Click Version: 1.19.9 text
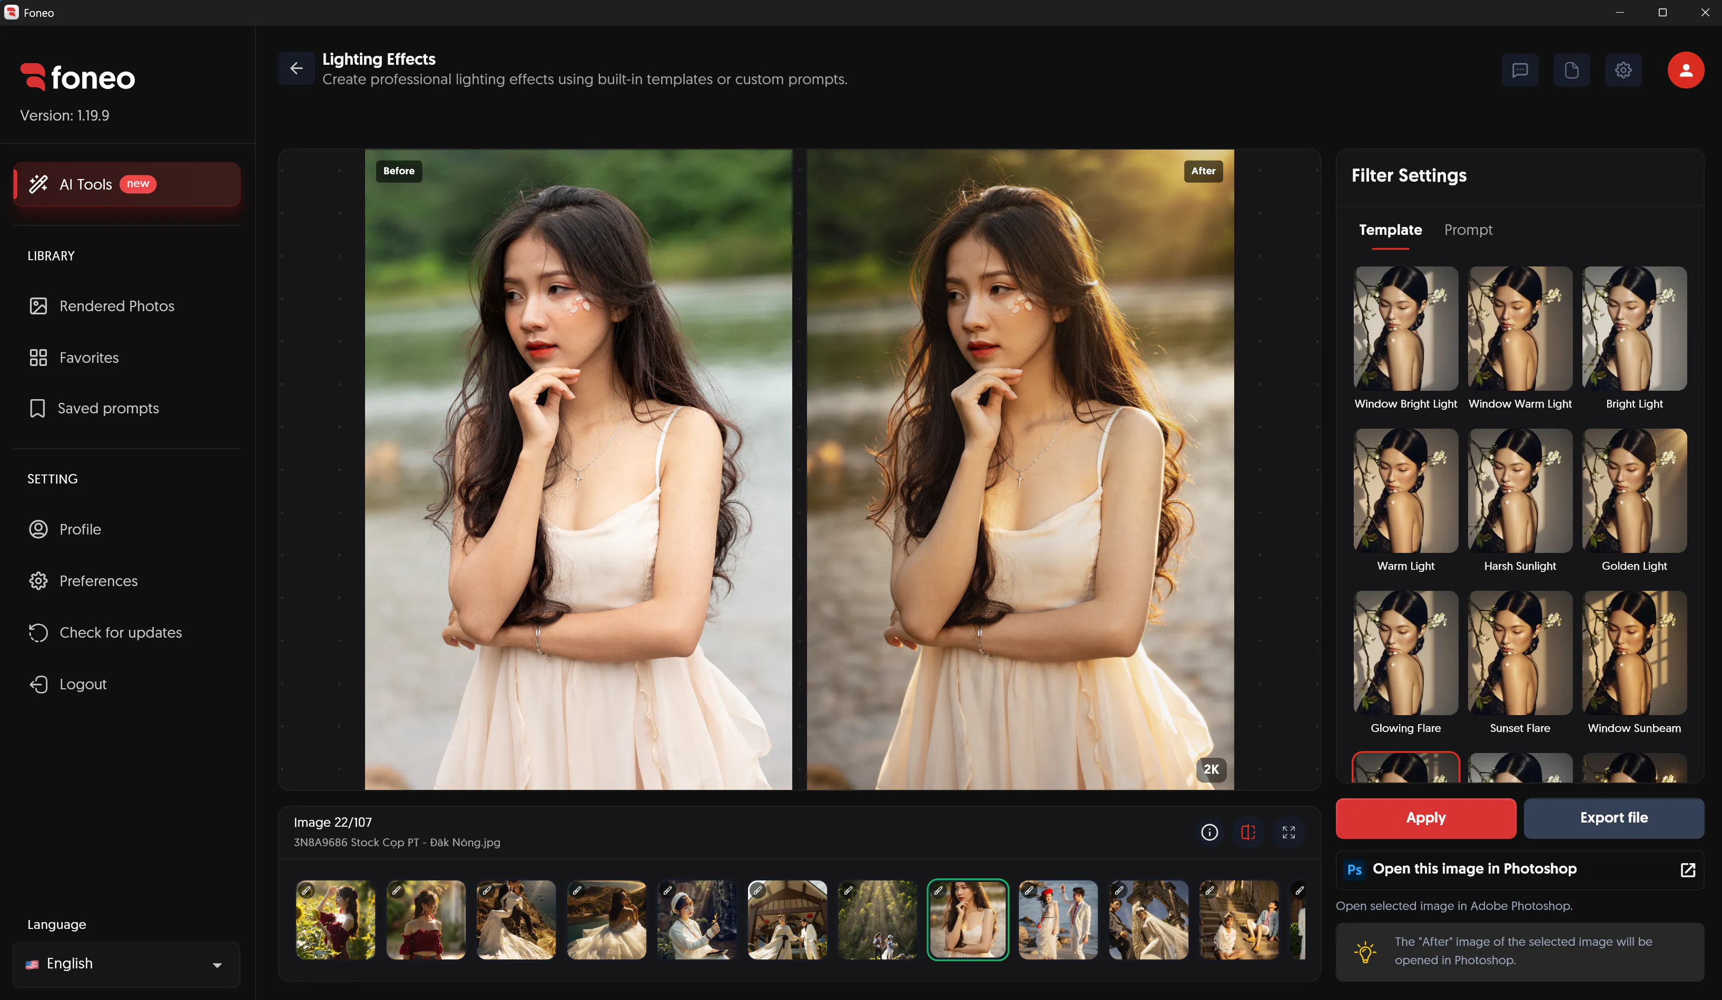1722x1000 pixels. tap(64, 115)
